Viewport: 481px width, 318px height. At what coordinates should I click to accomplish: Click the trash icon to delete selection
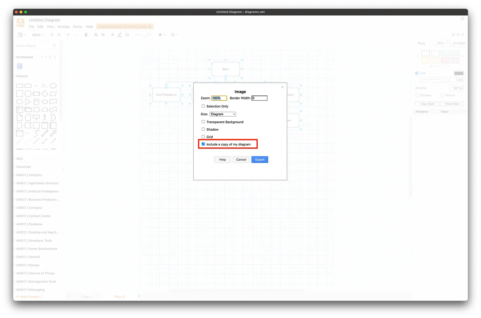point(86,34)
